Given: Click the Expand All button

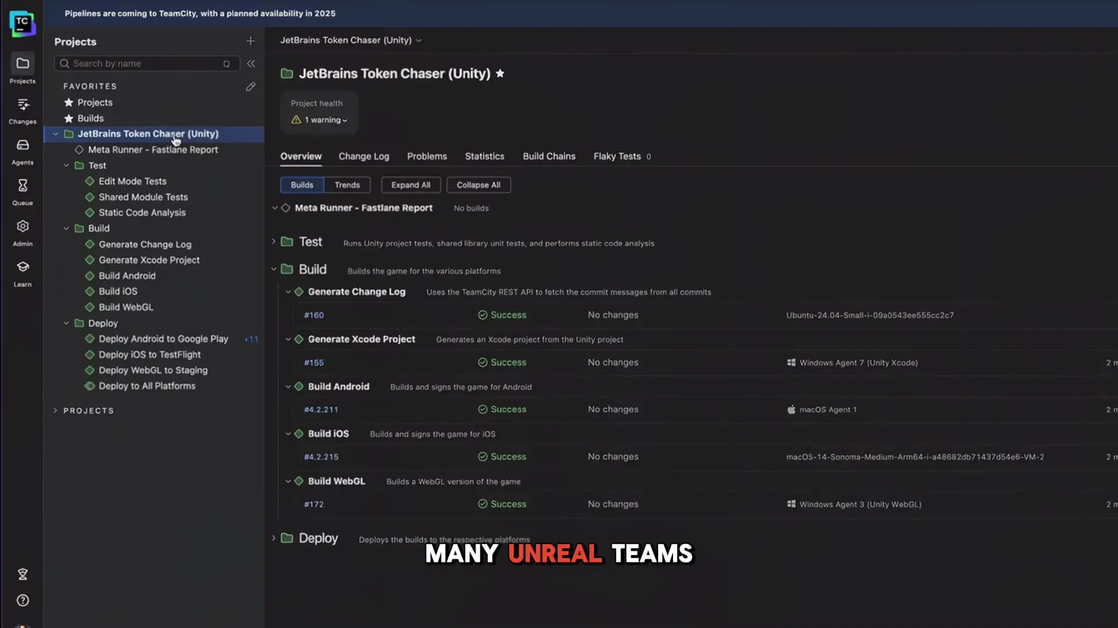Looking at the screenshot, I should (x=411, y=185).
